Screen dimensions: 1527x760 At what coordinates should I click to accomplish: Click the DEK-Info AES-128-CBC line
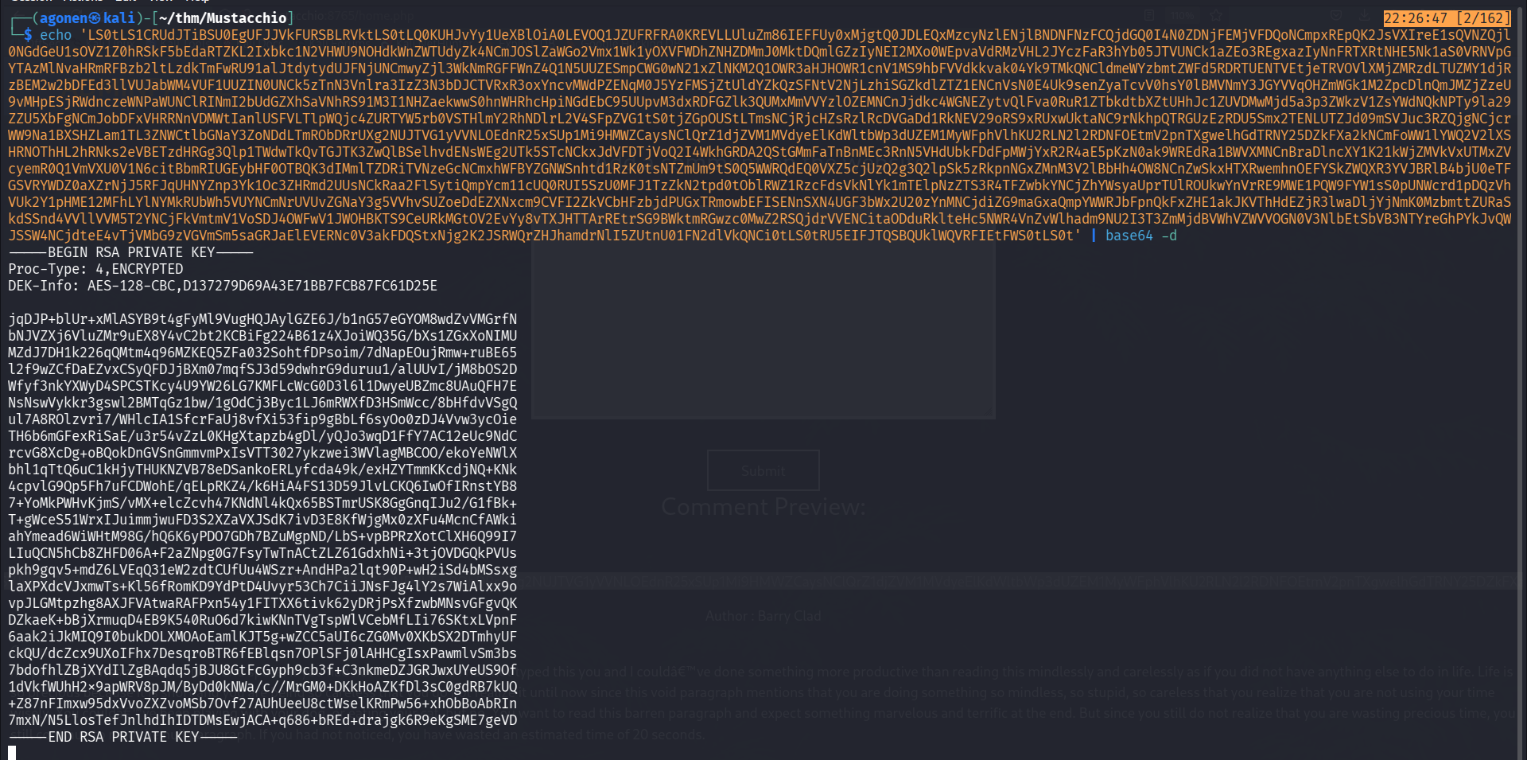(223, 286)
